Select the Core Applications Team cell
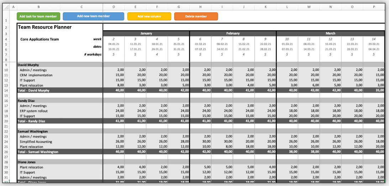Image resolution: width=389 pixels, height=186 pixels. click(40, 39)
